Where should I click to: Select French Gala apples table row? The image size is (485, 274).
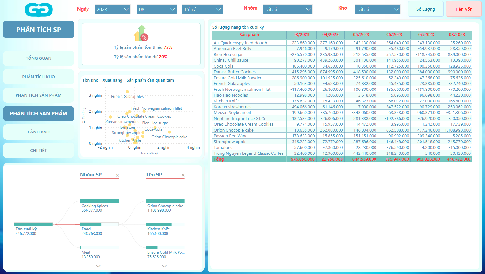[342, 83]
